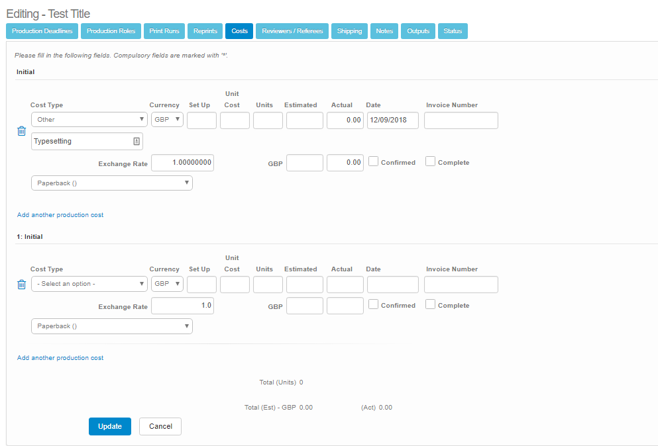The image size is (658, 446).
Task: Click the 'Total (Units) 0' text
Action: (281, 382)
